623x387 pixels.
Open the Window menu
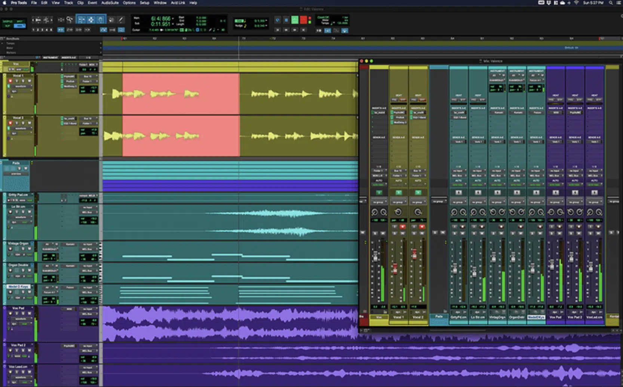tap(160, 3)
